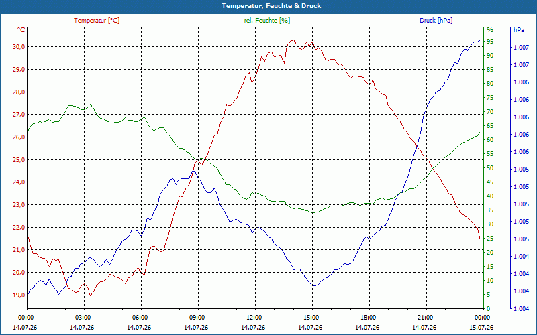This screenshot has width=537, height=335.
Task: Select the green rel. Feuchte [%] legend label
Action: 266,21
